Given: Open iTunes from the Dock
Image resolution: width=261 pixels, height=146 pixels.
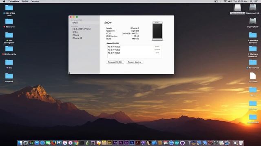Looking at the screenshot, I should pos(65,143).
